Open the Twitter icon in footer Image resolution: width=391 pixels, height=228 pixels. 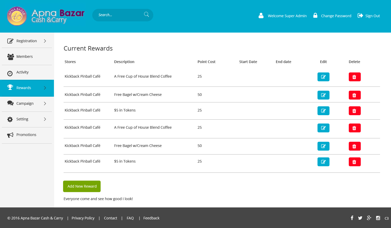tap(360, 218)
